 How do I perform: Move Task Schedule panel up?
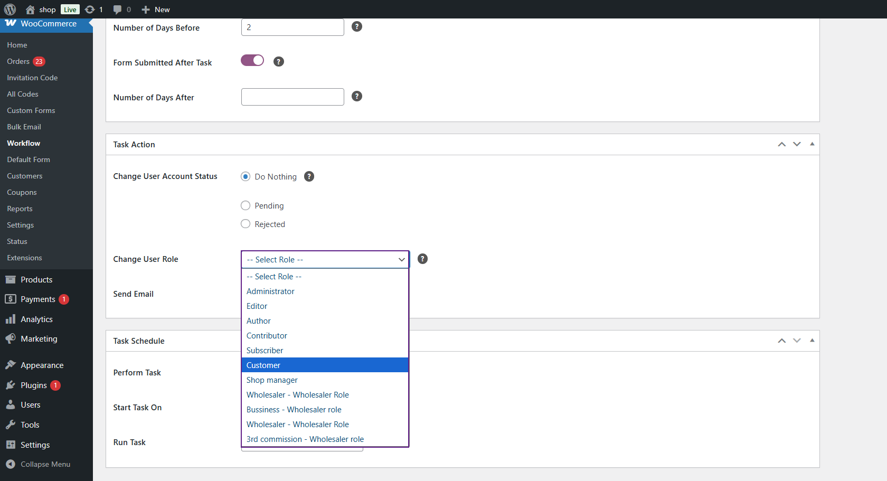pyautogui.click(x=781, y=341)
